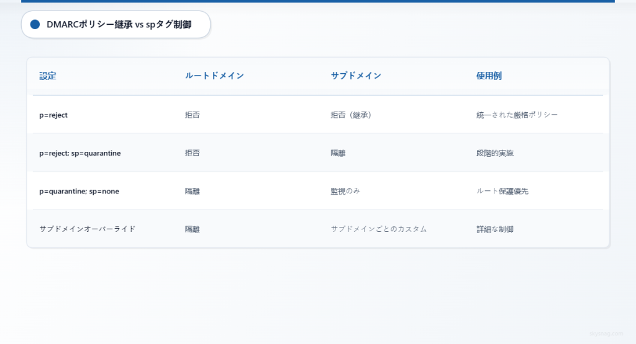Click '隔離' in the サブドメインオーバーライド row
The width and height of the screenshot is (636, 344).
(x=193, y=229)
